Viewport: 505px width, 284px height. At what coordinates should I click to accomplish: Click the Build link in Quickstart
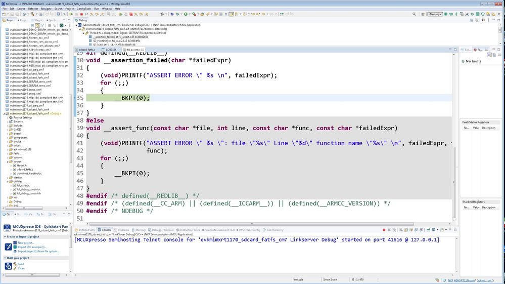pos(21,264)
